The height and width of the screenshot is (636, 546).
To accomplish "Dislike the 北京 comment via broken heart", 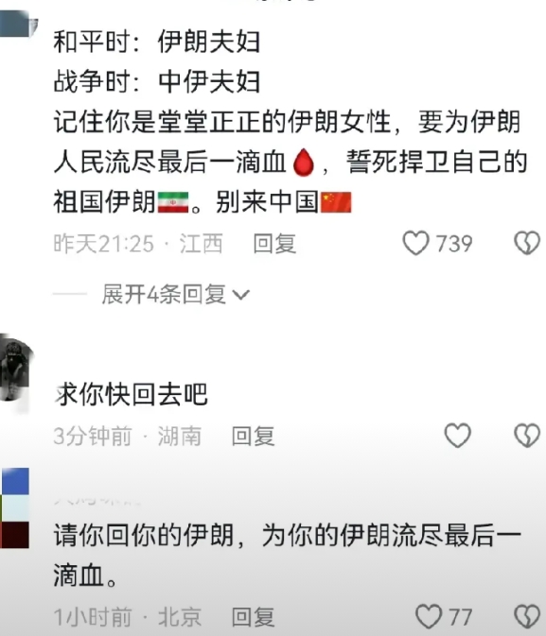I will (527, 616).
